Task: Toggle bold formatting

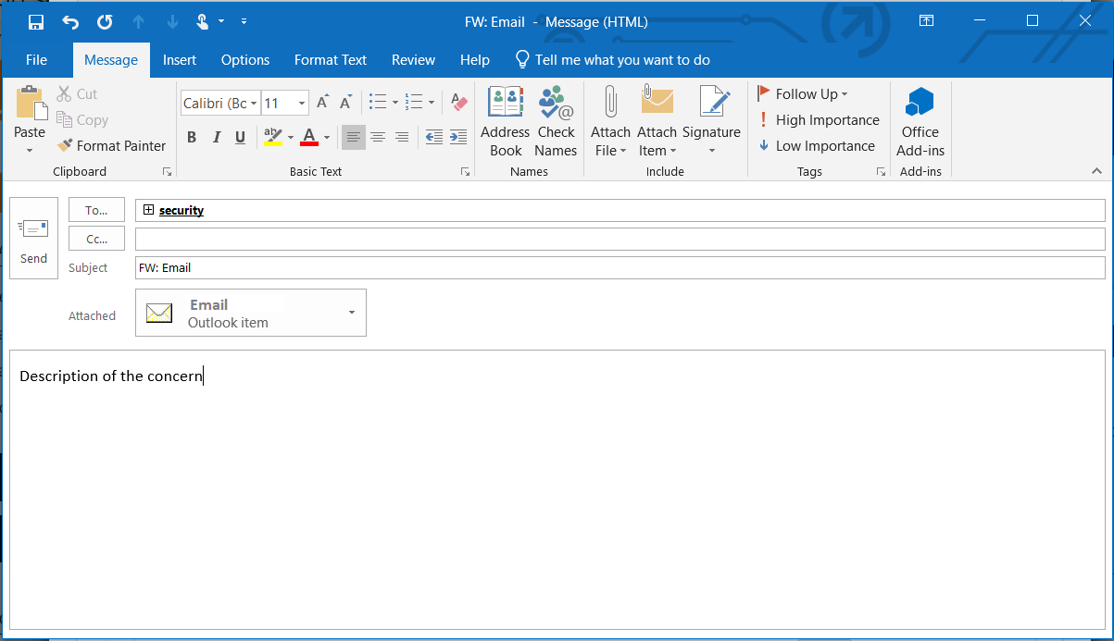Action: (x=192, y=138)
